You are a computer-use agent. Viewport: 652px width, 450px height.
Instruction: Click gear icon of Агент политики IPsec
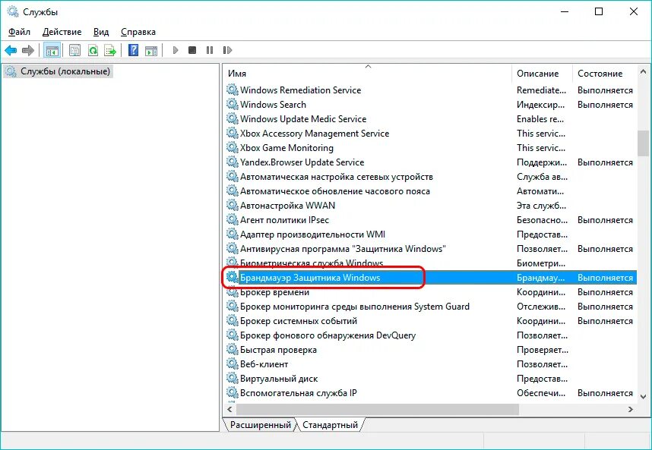click(232, 219)
